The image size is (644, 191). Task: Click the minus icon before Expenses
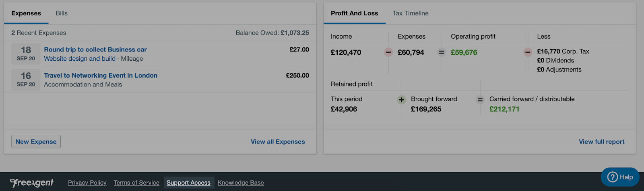[388, 52]
